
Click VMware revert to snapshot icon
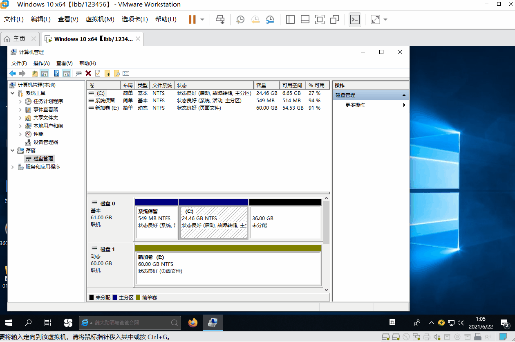(255, 19)
